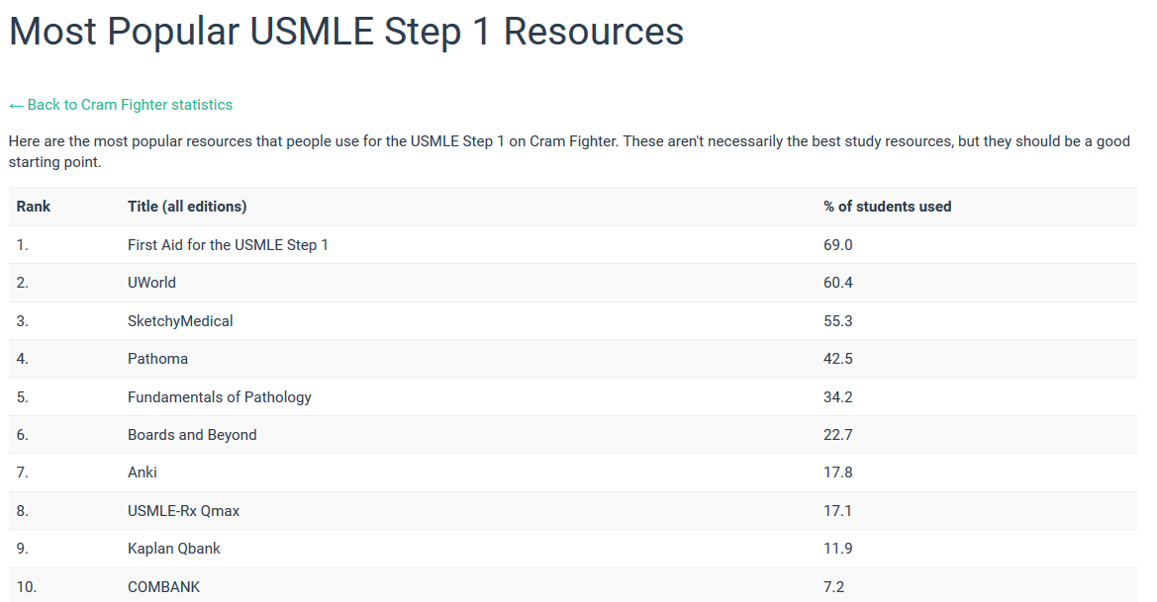This screenshot has width=1157, height=602.
Task: Click the USMLE-Rx Qmax title cell
Action: point(184,511)
